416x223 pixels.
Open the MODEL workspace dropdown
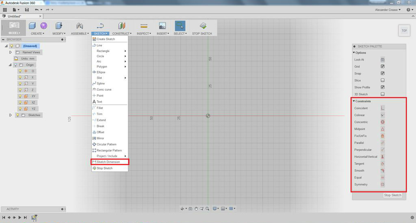(14, 33)
